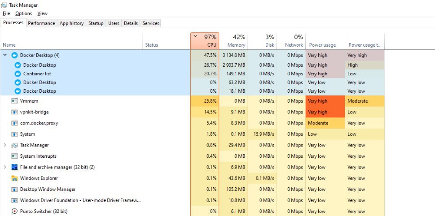Click the Task Manager row icon

pyautogui.click(x=14, y=145)
